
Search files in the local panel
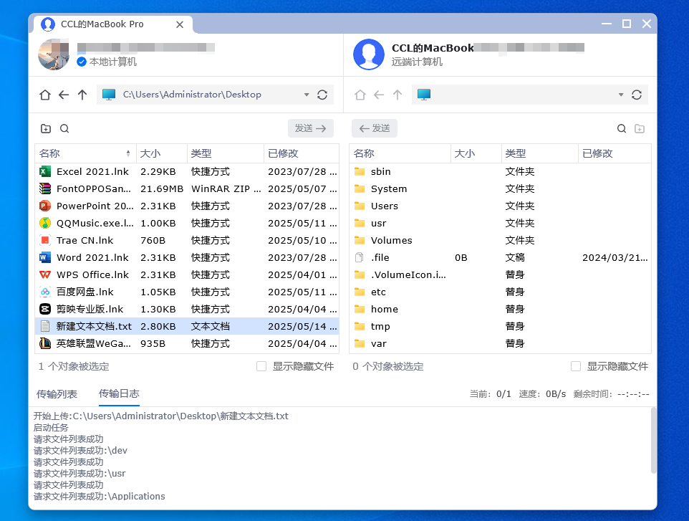pyautogui.click(x=64, y=129)
